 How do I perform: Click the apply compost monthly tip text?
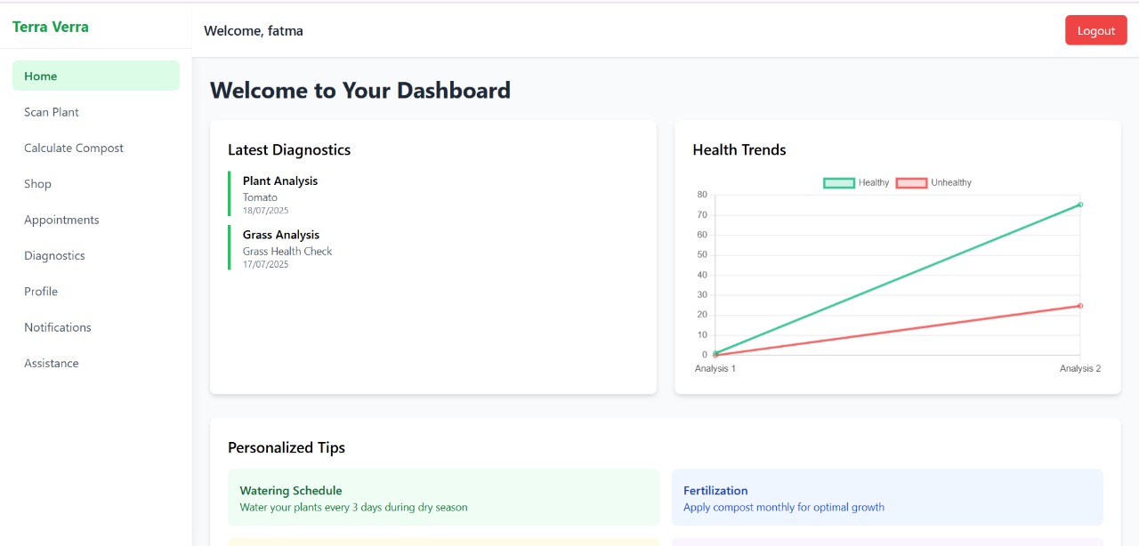pos(784,507)
